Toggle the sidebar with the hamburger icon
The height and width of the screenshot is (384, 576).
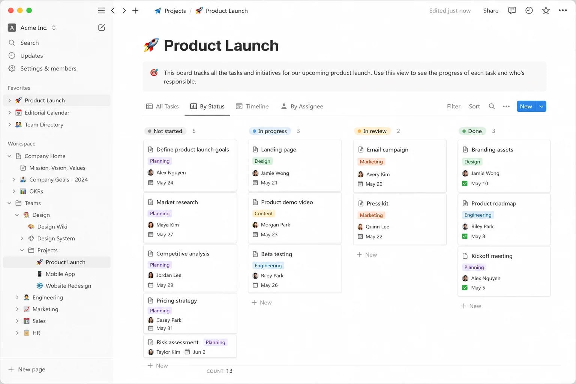[x=101, y=10]
